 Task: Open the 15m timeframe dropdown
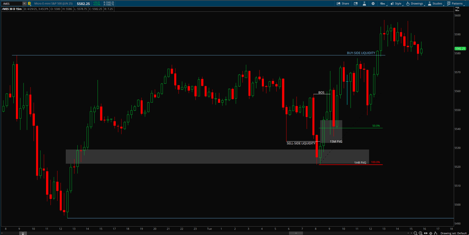tap(383, 4)
